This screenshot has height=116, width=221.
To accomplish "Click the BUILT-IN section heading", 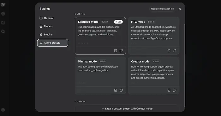I will coord(80,14).
